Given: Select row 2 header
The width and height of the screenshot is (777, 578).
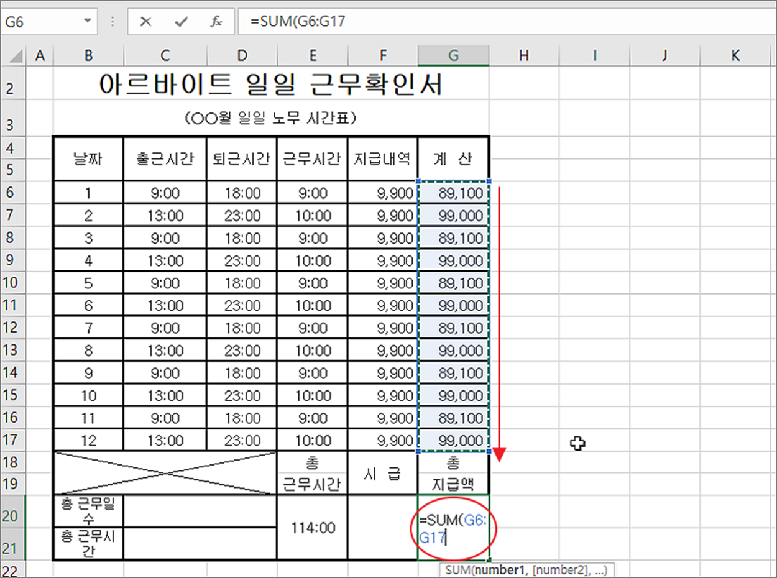Looking at the screenshot, I should 14,85.
